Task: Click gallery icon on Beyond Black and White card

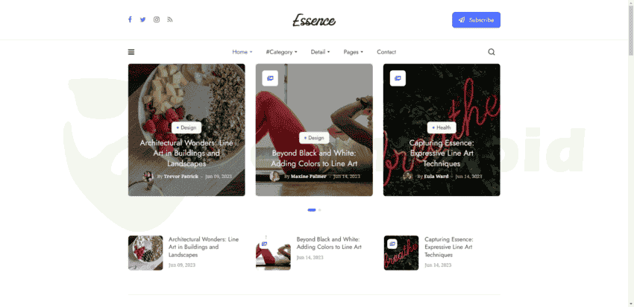Action: pyautogui.click(x=270, y=78)
